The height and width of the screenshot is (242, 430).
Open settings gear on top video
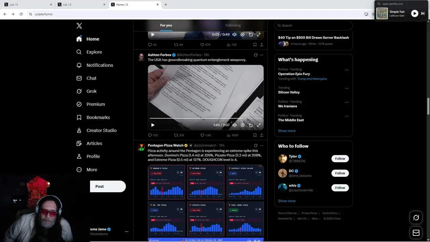243,35
